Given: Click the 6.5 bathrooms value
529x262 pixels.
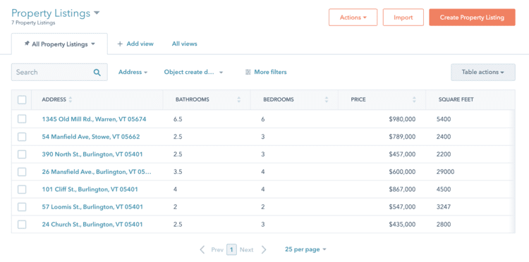Looking at the screenshot, I should click(178, 119).
